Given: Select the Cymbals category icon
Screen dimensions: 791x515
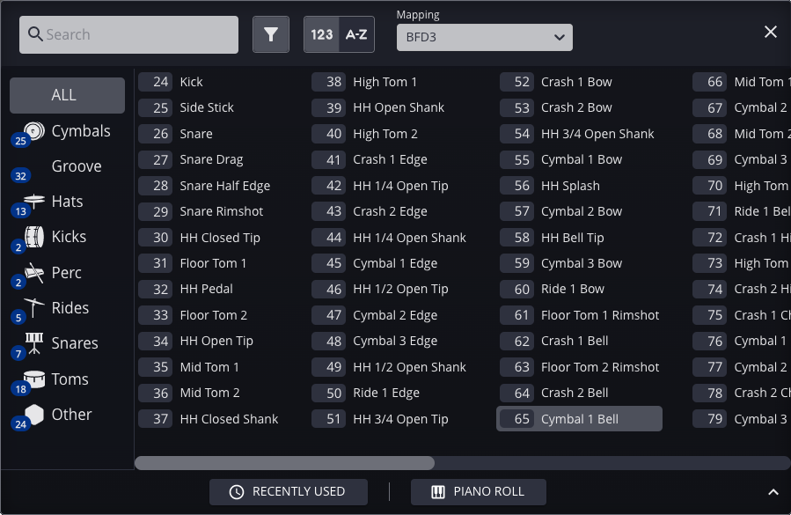Looking at the screenshot, I should pos(34,131).
